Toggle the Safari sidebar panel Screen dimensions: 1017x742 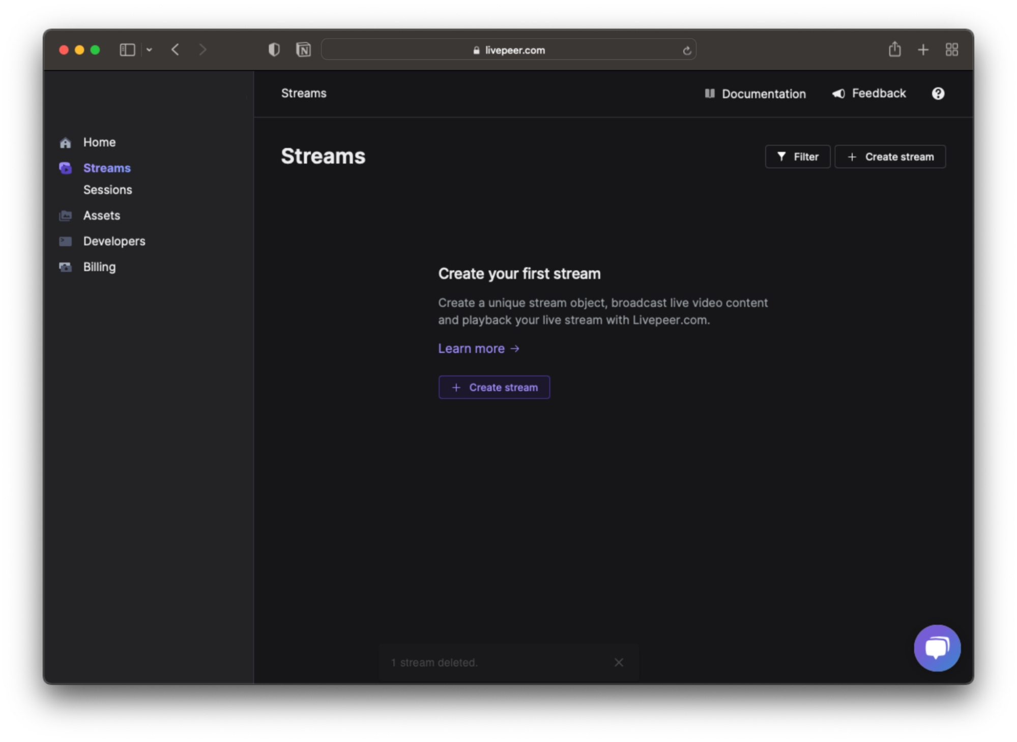pos(127,50)
